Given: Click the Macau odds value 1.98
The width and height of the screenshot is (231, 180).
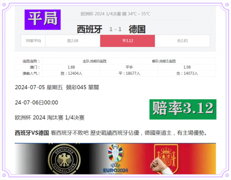Looking at the screenshot, I should 187,67.
